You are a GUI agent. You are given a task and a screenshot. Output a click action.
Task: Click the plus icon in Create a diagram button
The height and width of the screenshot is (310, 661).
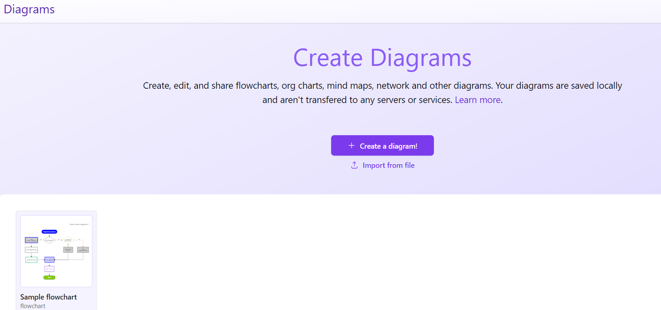point(351,146)
